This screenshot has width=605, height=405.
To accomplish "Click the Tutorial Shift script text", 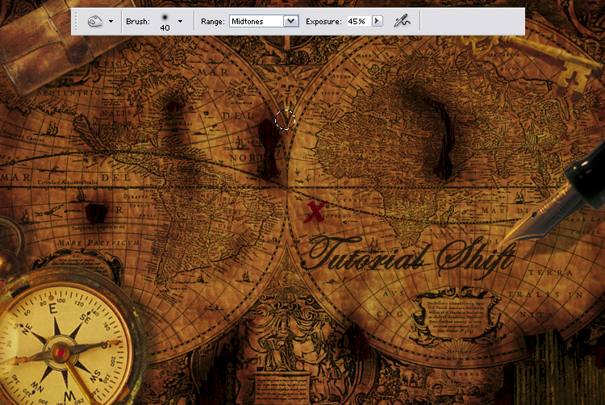I will click(x=410, y=257).
